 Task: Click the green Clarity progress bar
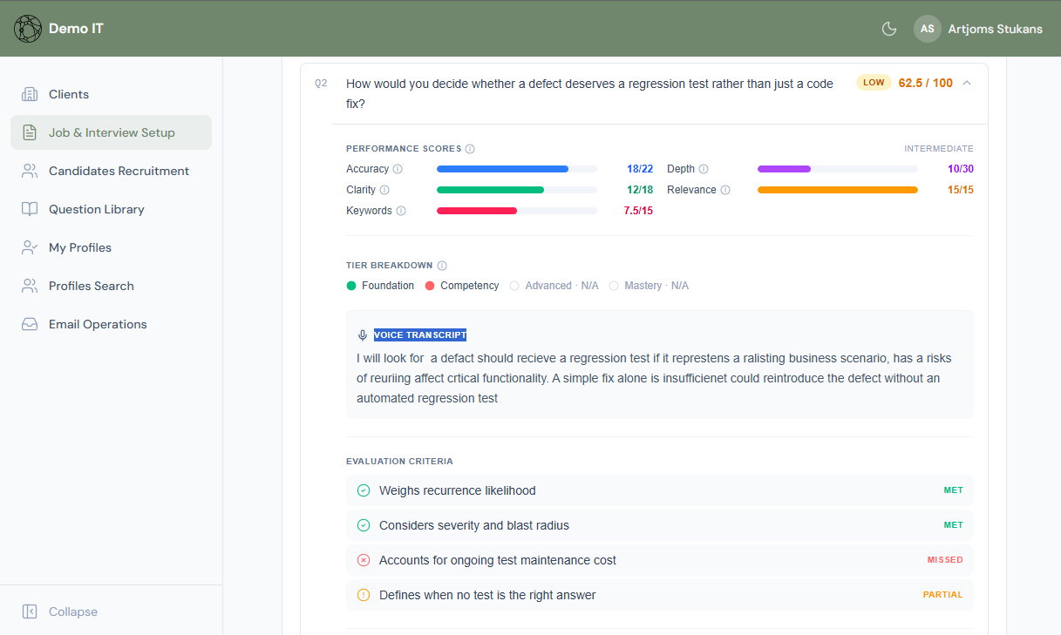[517, 190]
